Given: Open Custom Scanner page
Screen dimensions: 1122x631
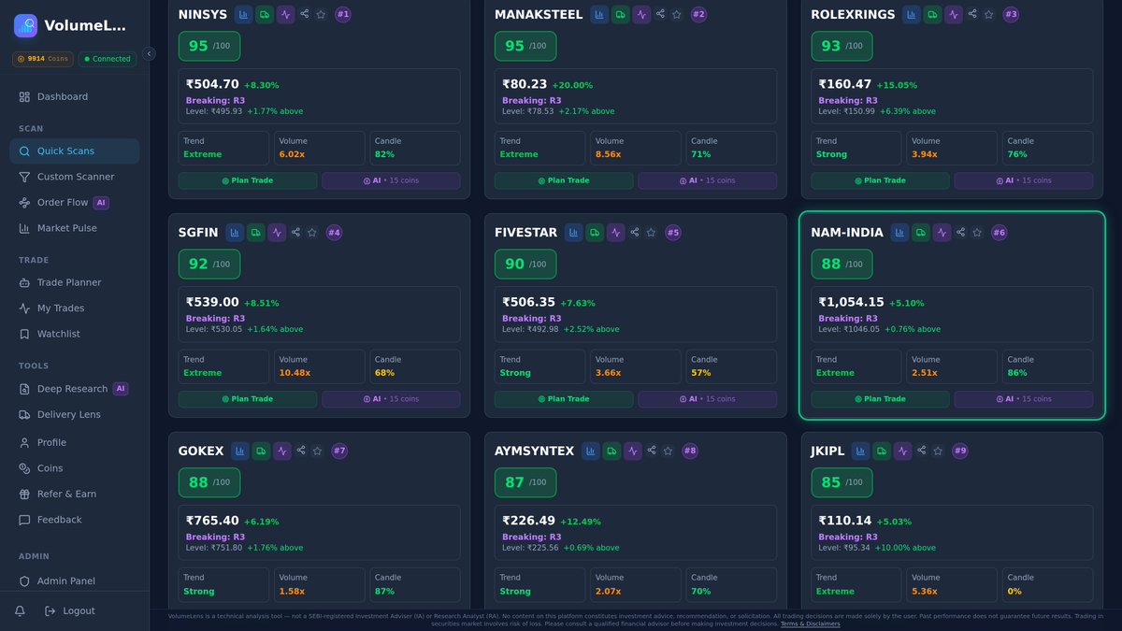Looking at the screenshot, I should pos(75,177).
